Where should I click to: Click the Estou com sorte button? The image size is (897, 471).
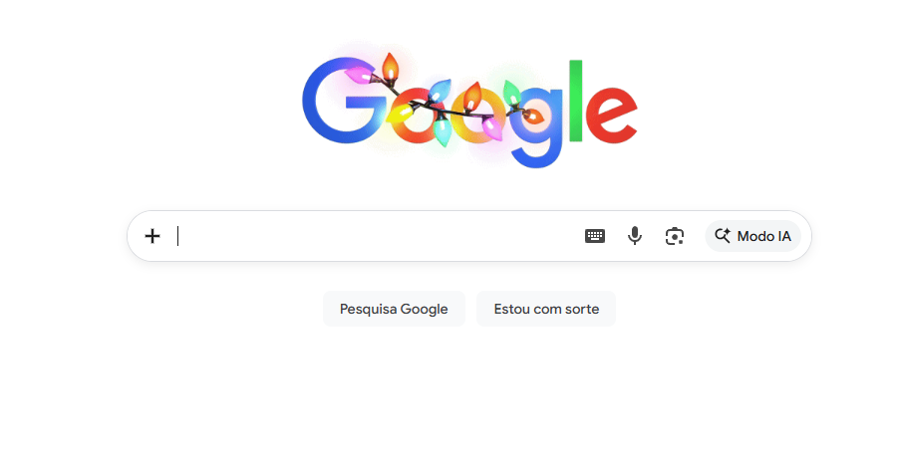point(546,309)
